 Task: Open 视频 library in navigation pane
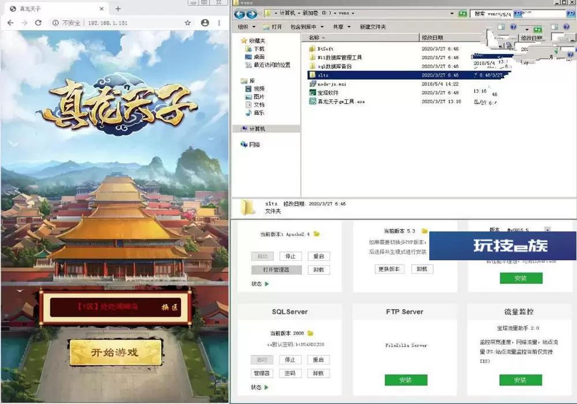(x=254, y=89)
